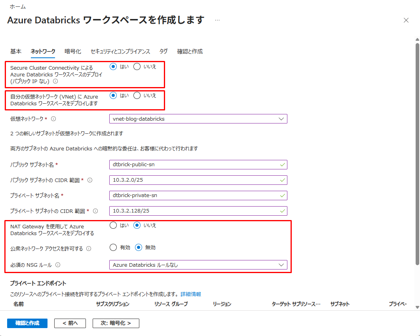
Task: Click info icon next to パブリック サブネットの CIDR 範囲
Action: [x=90, y=180]
